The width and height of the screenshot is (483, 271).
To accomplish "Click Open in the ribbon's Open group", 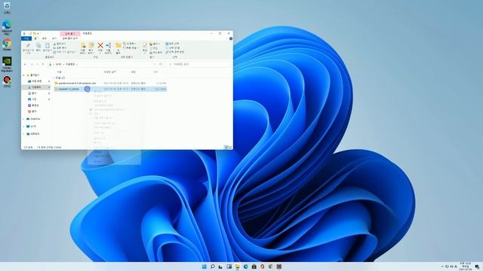I will click(155, 44).
